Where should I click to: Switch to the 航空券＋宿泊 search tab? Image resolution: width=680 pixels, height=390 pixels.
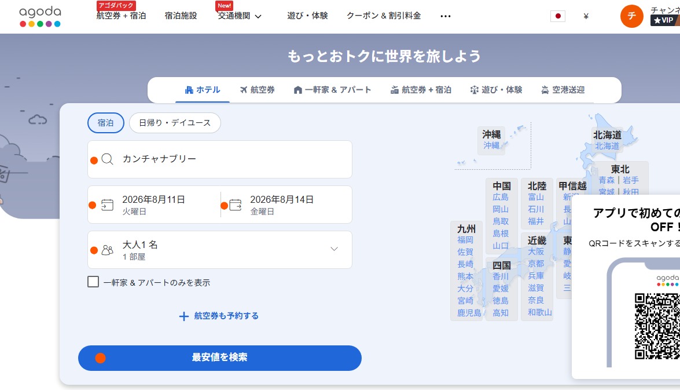tap(421, 90)
